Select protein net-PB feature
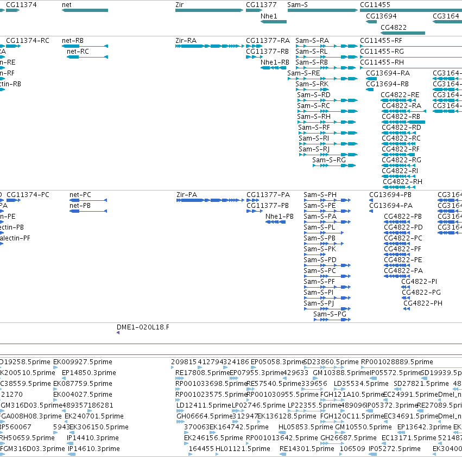The width and height of the screenshot is (462, 457). click(88, 211)
